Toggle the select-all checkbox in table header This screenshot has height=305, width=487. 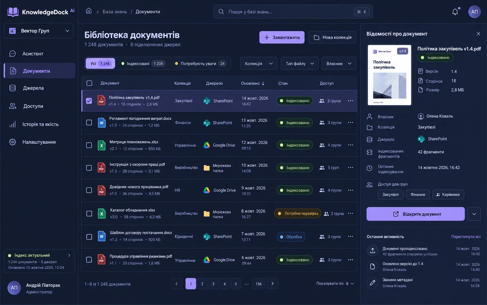point(89,83)
